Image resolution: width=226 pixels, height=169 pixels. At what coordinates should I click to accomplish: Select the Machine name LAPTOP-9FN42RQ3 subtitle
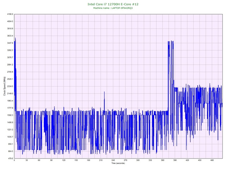coord(113,8)
